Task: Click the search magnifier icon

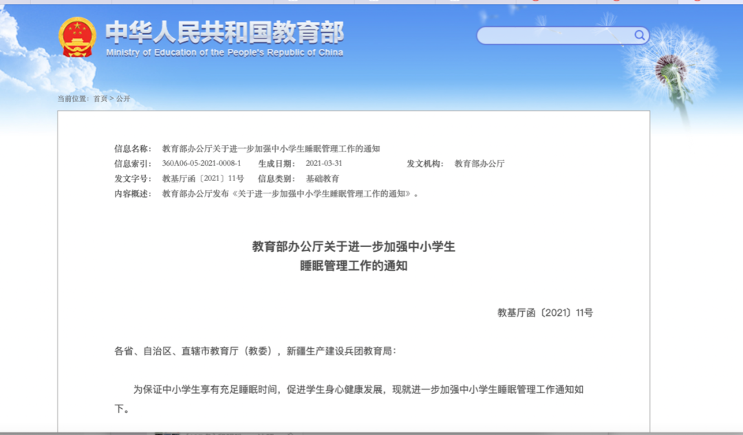Action: (639, 35)
